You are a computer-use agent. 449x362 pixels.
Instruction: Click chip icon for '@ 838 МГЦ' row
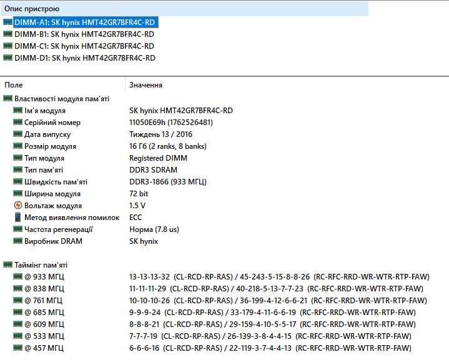pyautogui.click(x=17, y=288)
